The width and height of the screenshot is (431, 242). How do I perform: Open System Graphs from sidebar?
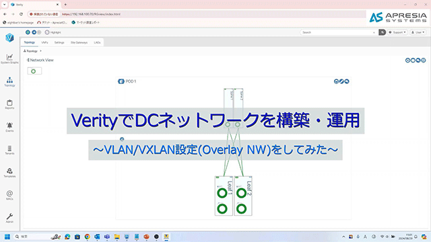click(9, 58)
